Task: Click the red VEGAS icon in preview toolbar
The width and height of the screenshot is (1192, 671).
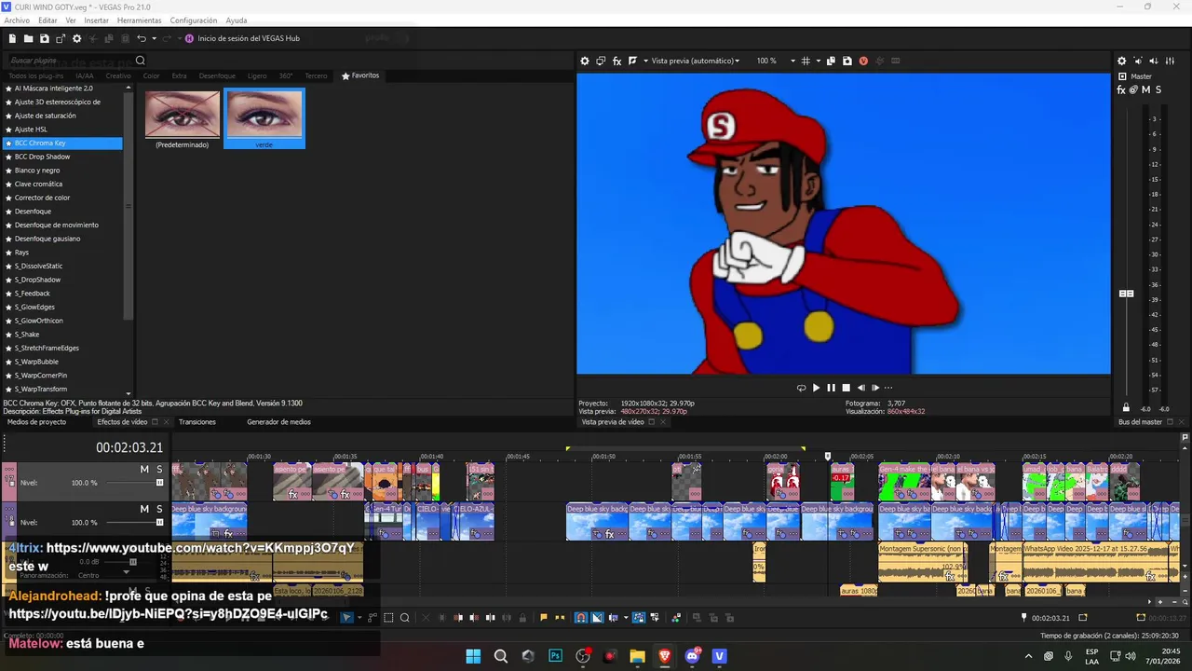Action: (x=863, y=61)
